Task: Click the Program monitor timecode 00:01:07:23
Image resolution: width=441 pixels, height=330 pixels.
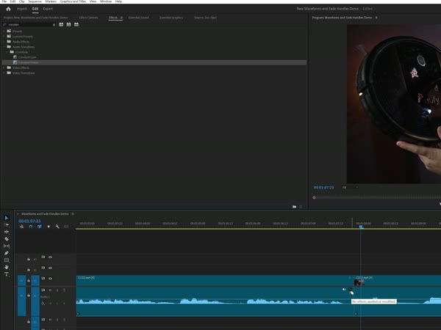Action: click(323, 188)
